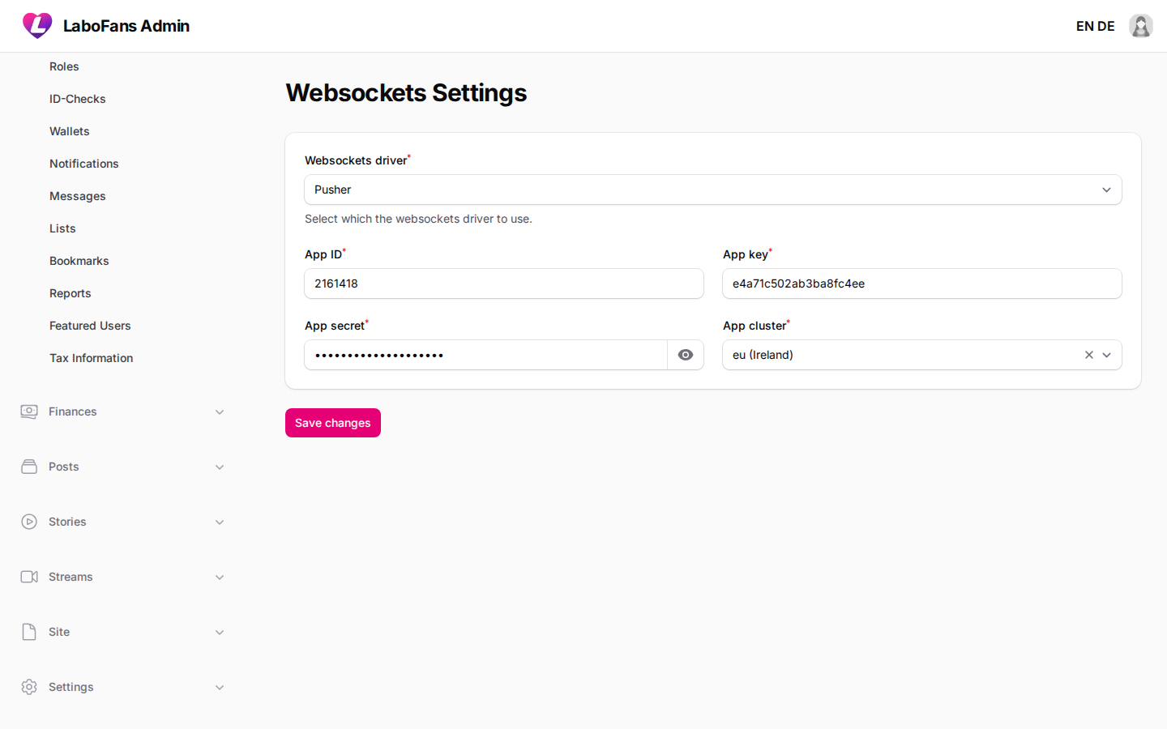Reveal the App secret with eye icon
Viewport: 1167px width, 729px height.
click(x=686, y=355)
